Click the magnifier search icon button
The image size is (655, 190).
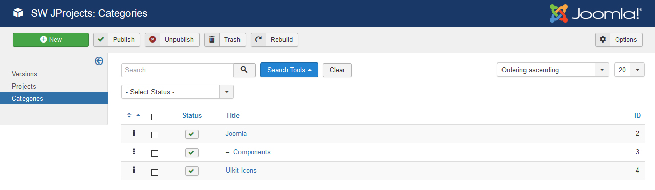coord(245,70)
